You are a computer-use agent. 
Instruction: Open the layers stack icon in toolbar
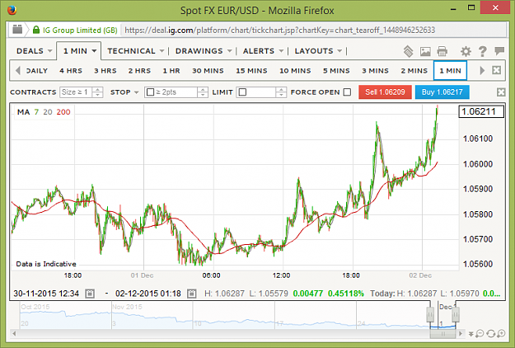[x=408, y=51]
